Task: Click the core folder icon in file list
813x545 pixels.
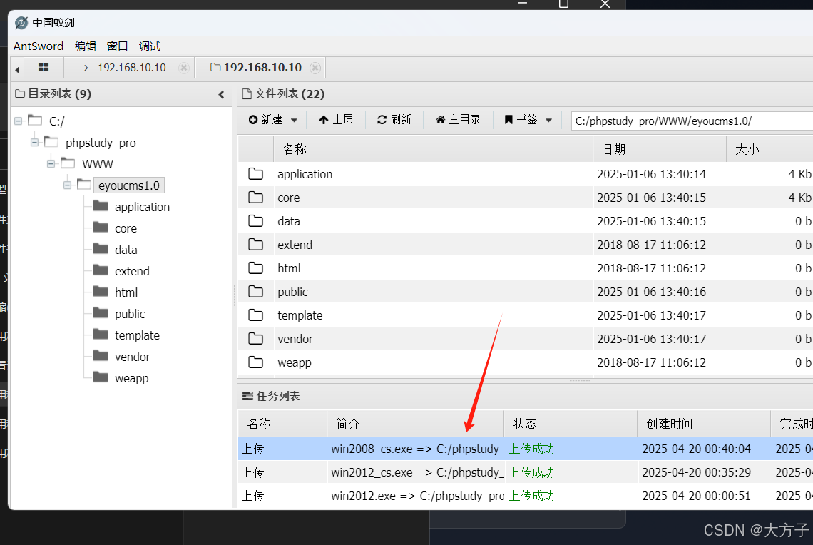Action: (255, 198)
